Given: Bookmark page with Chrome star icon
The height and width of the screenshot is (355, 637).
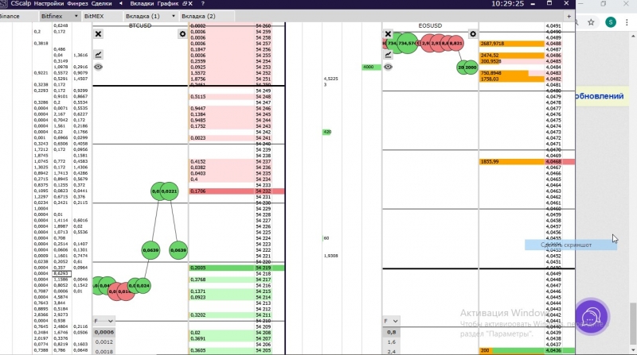Looking at the screenshot, I should coord(591,22).
